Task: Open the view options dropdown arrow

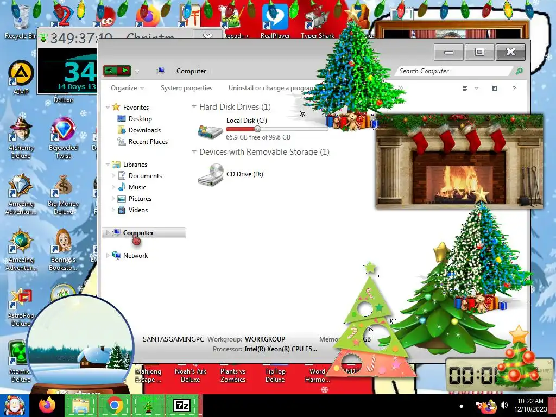Action: (x=476, y=88)
